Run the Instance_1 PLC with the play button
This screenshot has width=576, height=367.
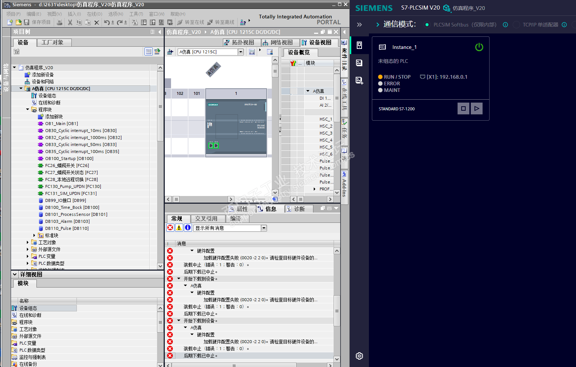pos(477,108)
